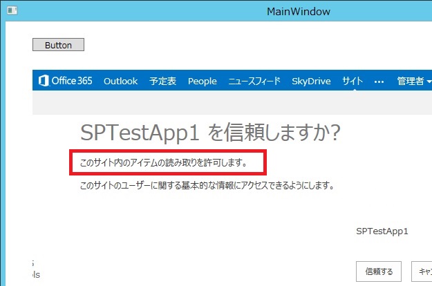
Task: Click the SPTestApp1 label above the buttons
Action: (382, 231)
